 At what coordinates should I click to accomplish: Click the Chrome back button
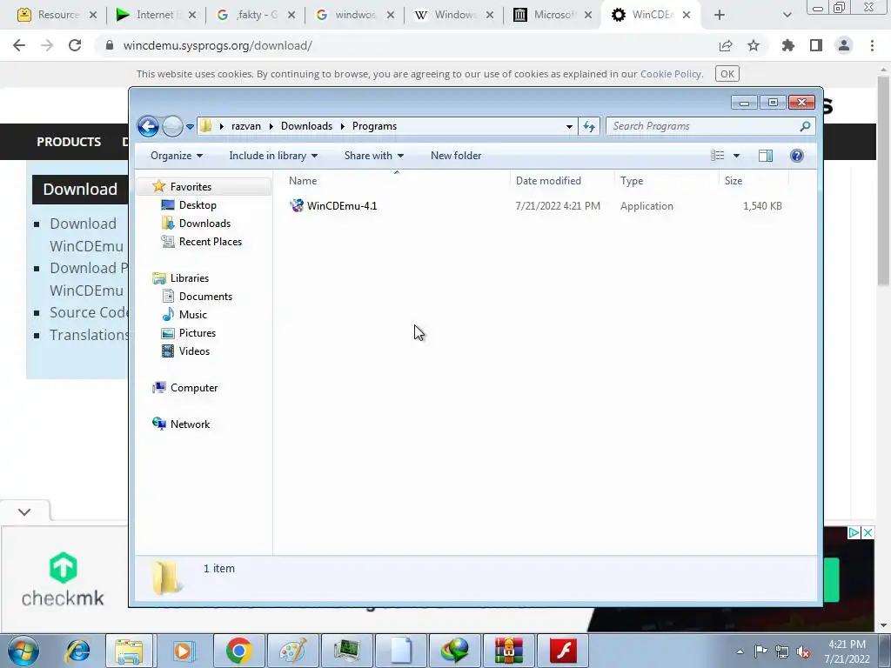tap(19, 45)
